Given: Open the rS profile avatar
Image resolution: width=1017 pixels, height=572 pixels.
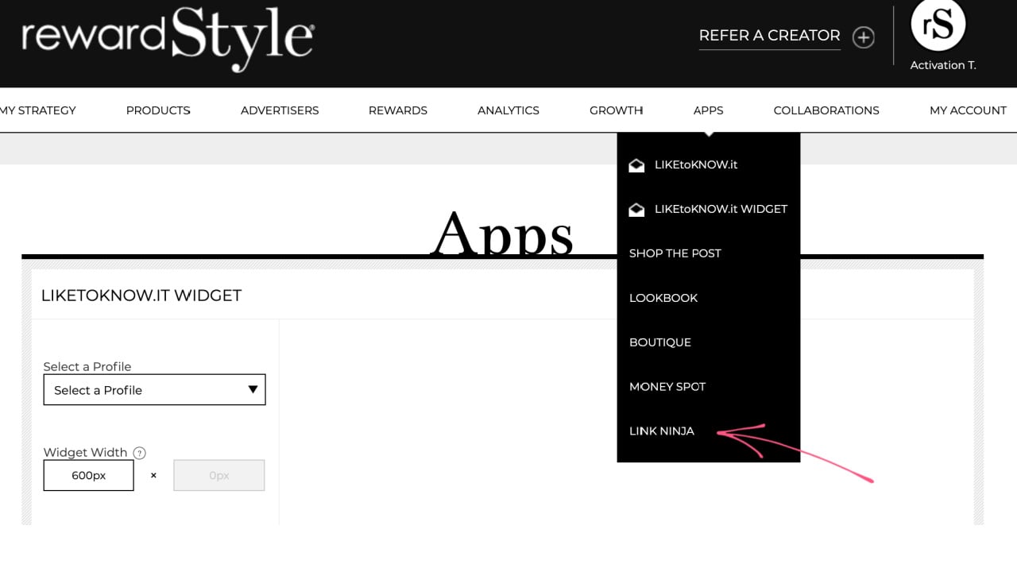Looking at the screenshot, I should click(938, 24).
